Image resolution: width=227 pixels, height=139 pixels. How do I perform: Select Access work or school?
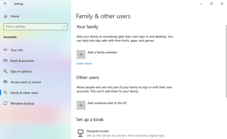(26, 82)
